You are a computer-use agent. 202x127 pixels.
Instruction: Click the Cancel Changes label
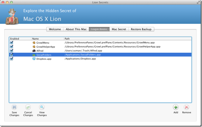pos(28,114)
